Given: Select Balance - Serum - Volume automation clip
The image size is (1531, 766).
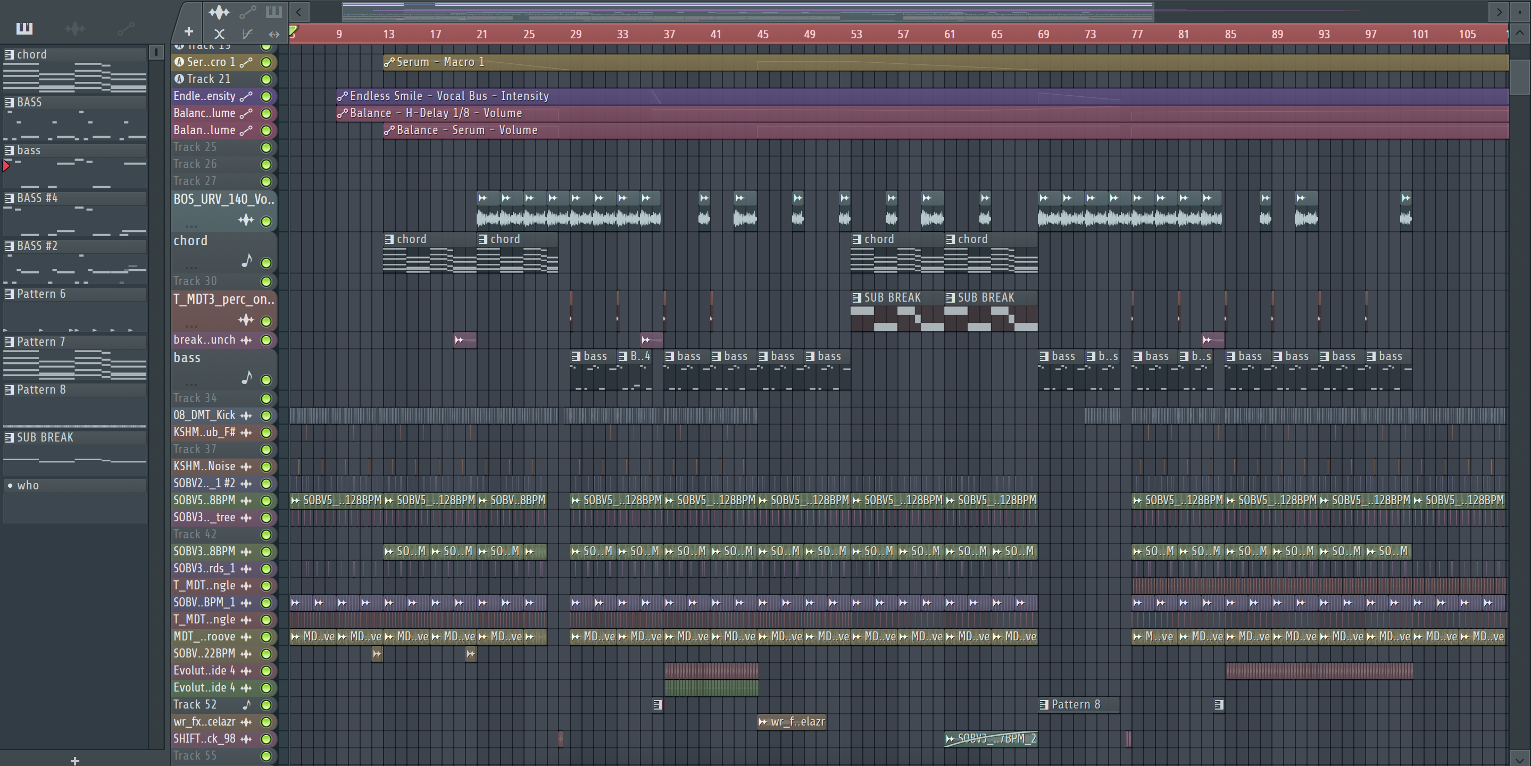Looking at the screenshot, I should [946, 130].
